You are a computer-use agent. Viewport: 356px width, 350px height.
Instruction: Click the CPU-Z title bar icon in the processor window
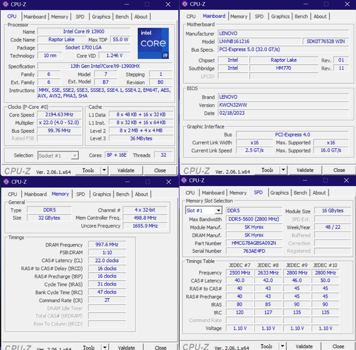[6, 4]
